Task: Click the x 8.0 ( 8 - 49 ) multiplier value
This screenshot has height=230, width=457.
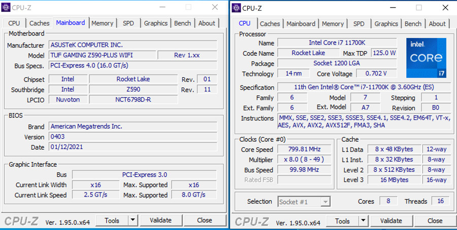Action: coord(304,160)
